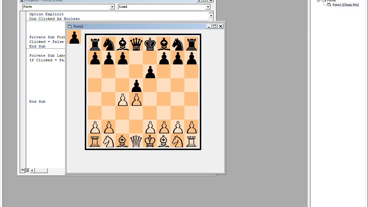Click the white pawn on f2
Image resolution: width=368 pixels, height=207 pixels.
pyautogui.click(x=164, y=126)
